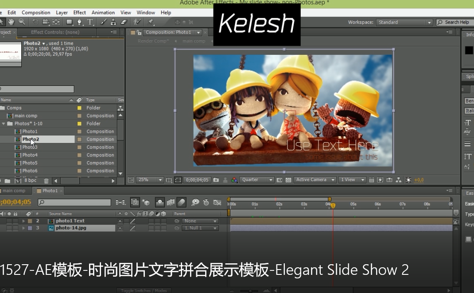Screen dimensions: 474x293
Task: Toggle Region of Interest in the viewer
Action: pos(280,180)
